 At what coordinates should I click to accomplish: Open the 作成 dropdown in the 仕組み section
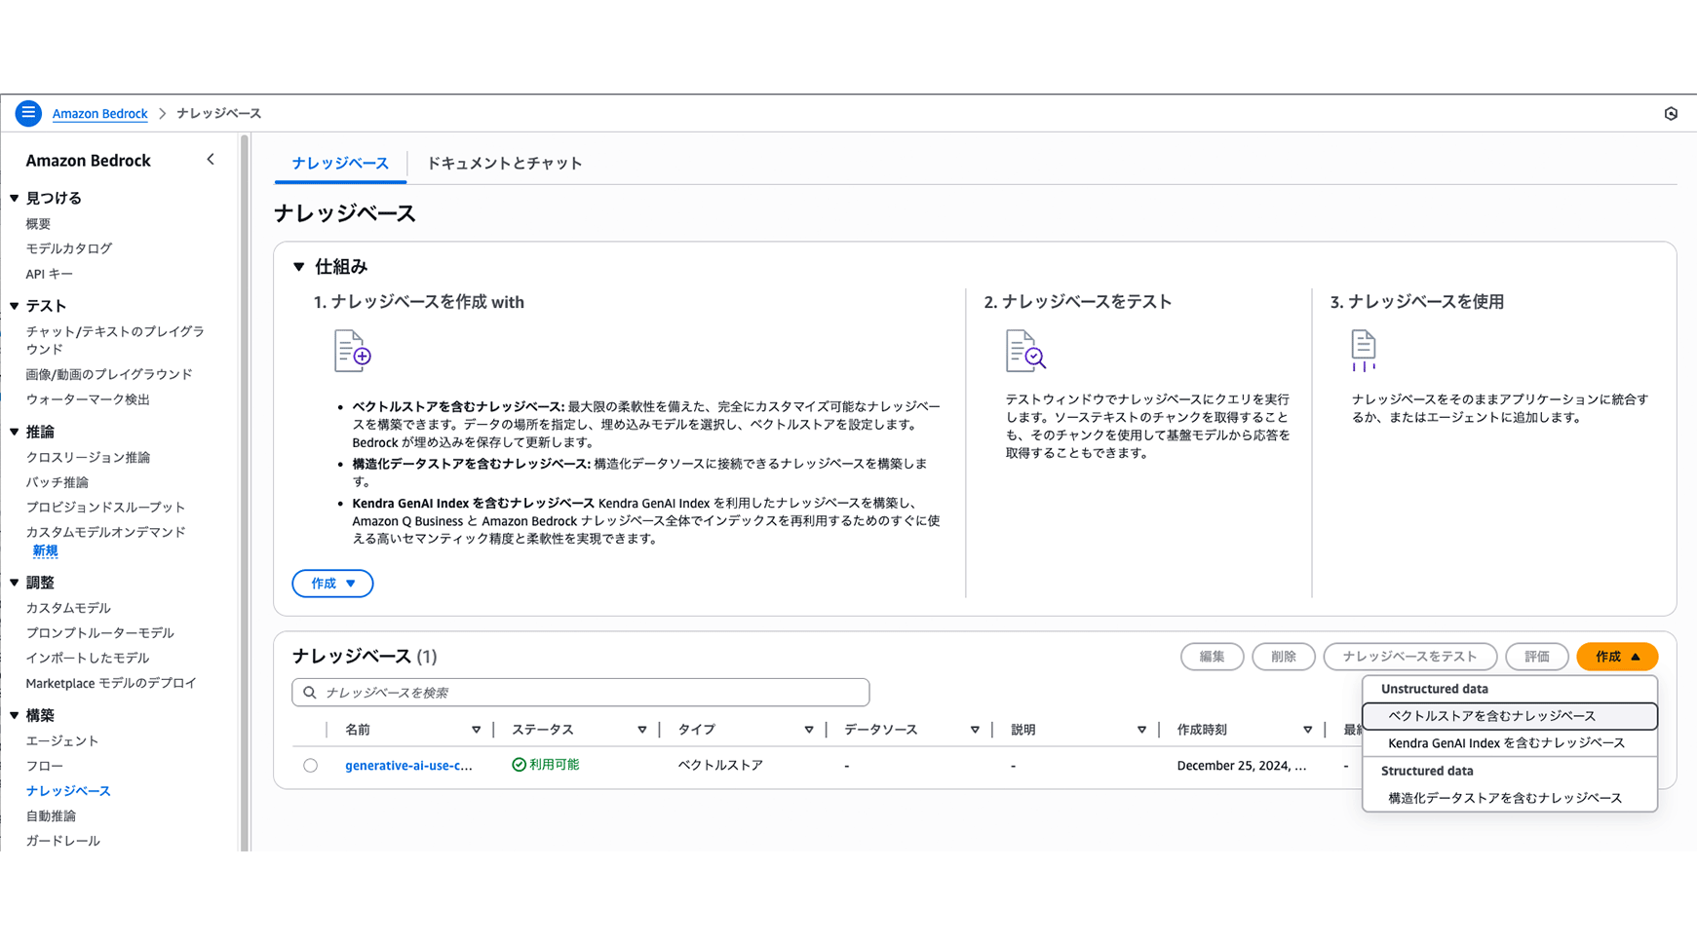pos(332,583)
